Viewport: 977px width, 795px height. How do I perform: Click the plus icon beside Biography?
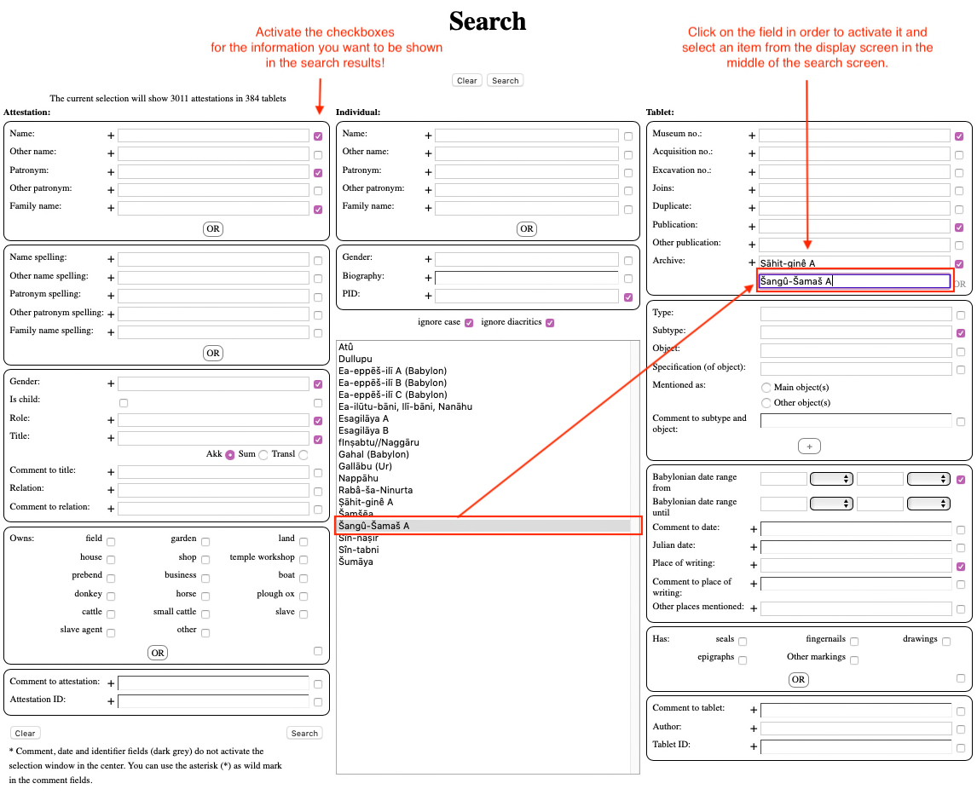[428, 278]
